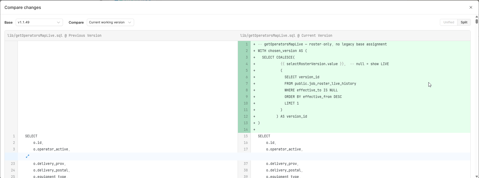This screenshot has width=479, height=178.
Task: Click the 'Compare changes' dialog title
Action: pos(23,7)
